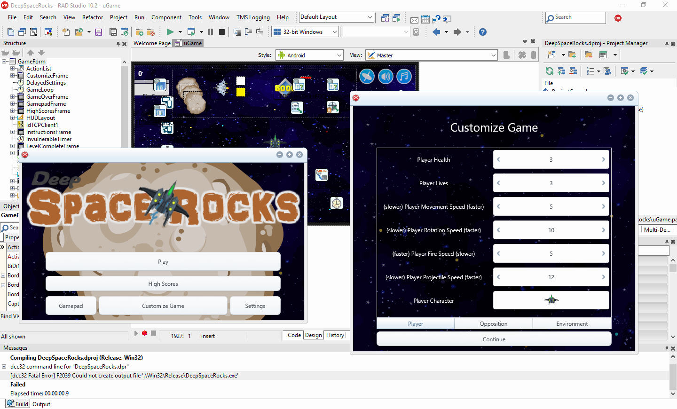The height and width of the screenshot is (409, 677).
Task: Click the timer component icon on form
Action: 337,203
